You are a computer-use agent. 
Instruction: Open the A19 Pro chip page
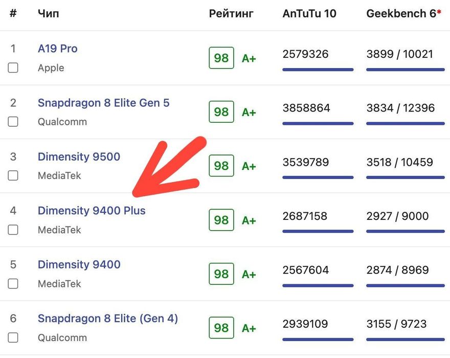click(57, 49)
